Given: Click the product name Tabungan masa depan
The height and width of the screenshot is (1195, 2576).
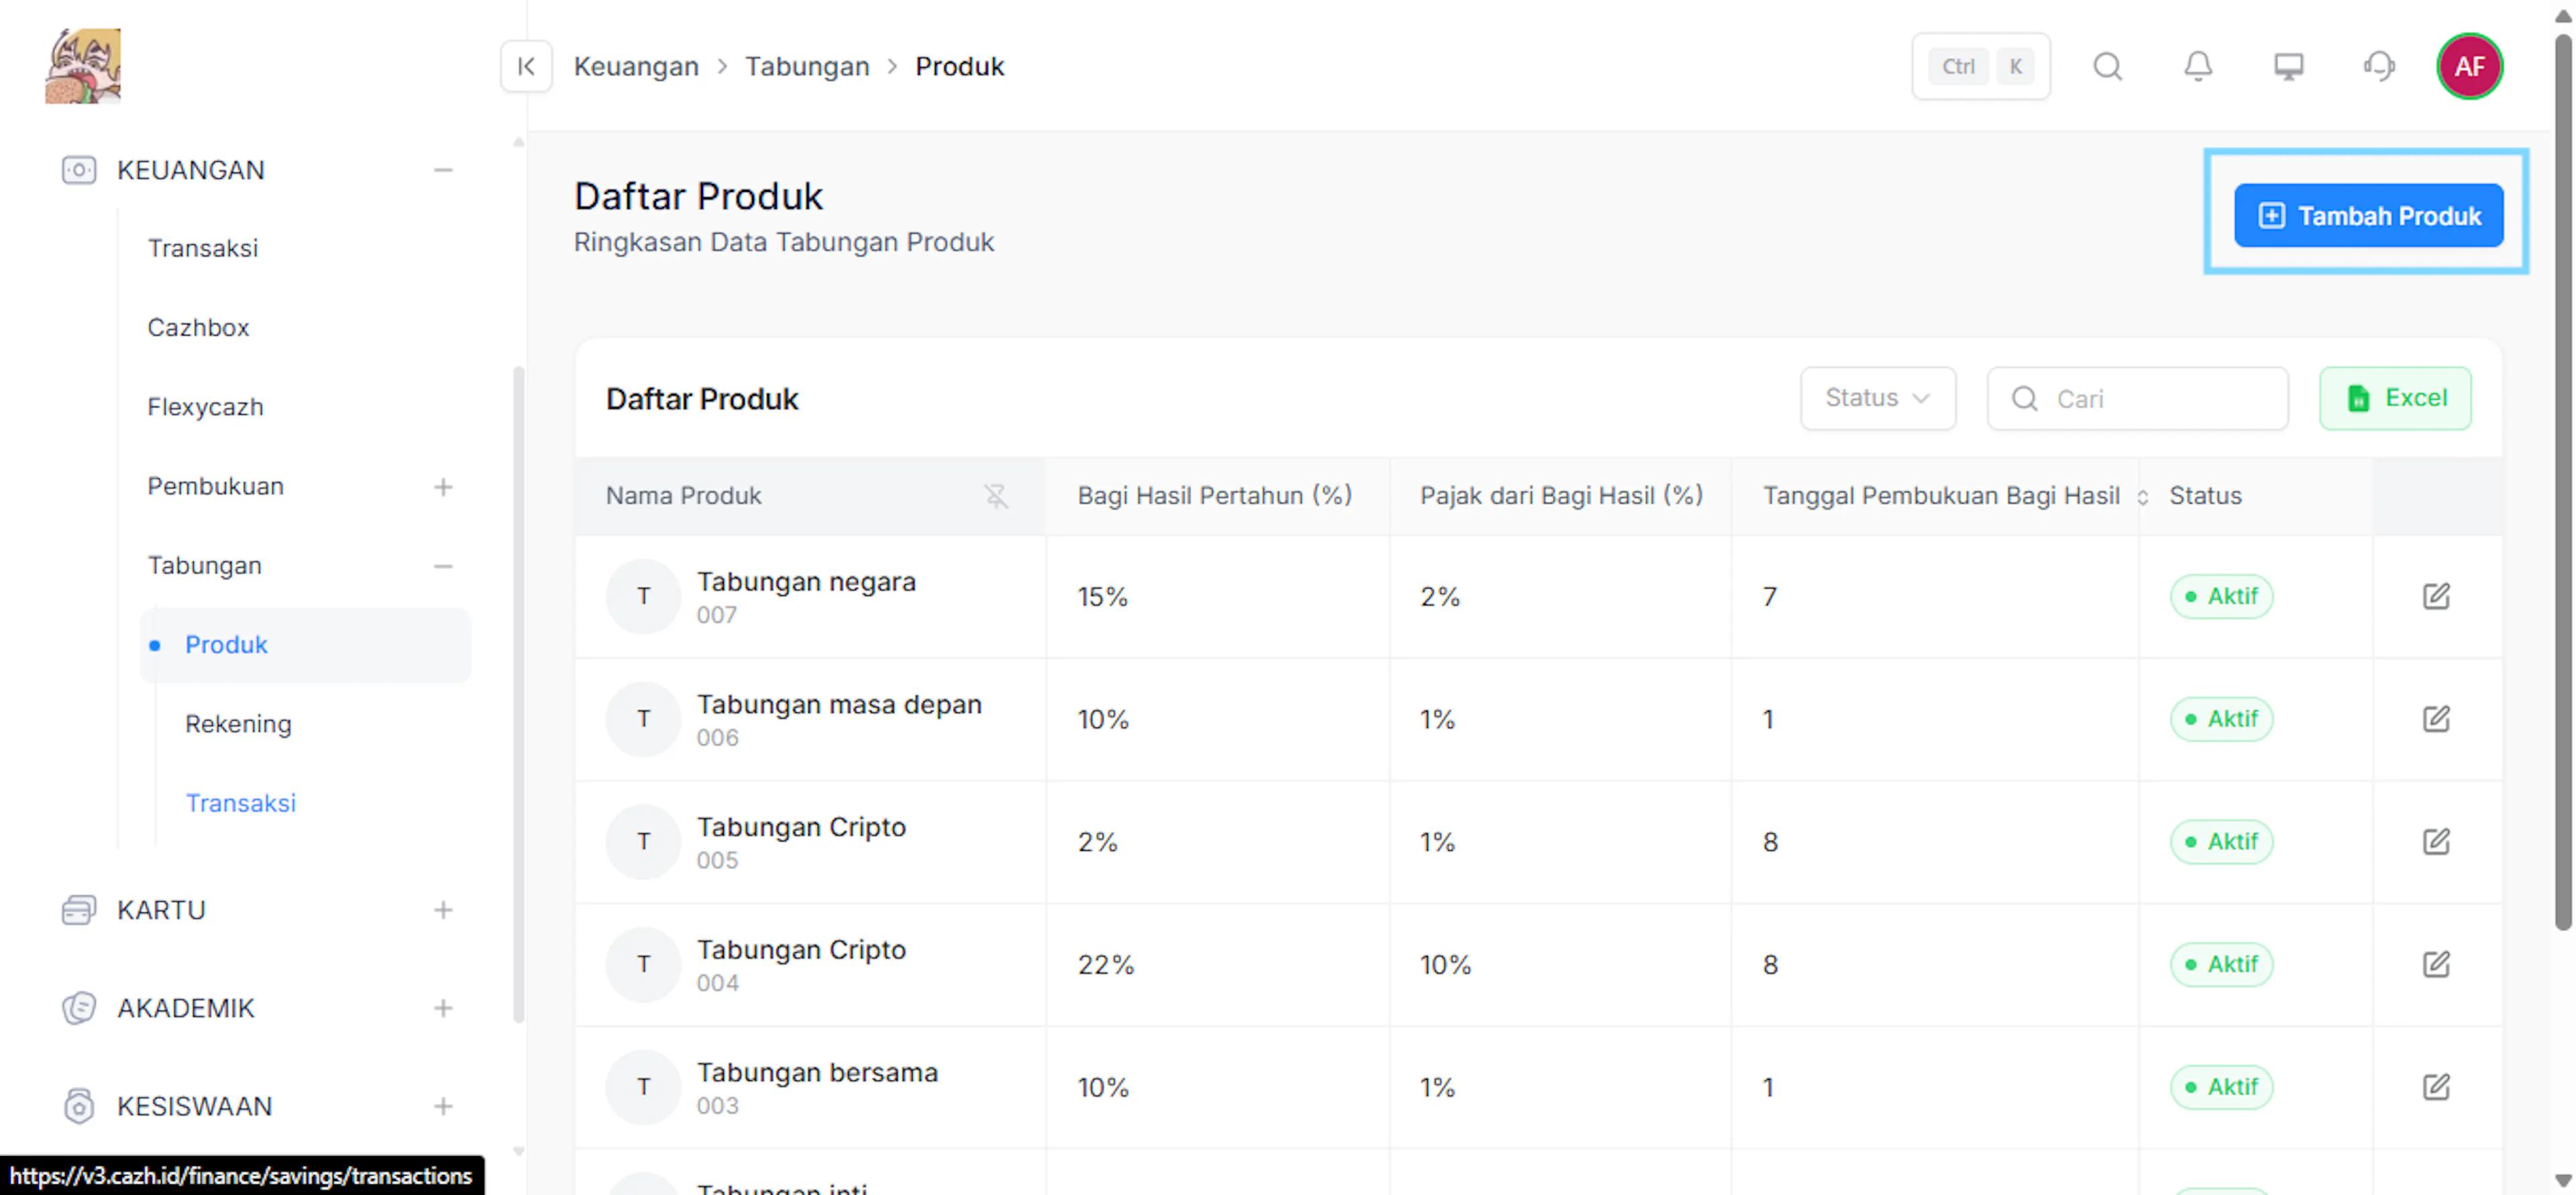Looking at the screenshot, I should pyautogui.click(x=839, y=704).
